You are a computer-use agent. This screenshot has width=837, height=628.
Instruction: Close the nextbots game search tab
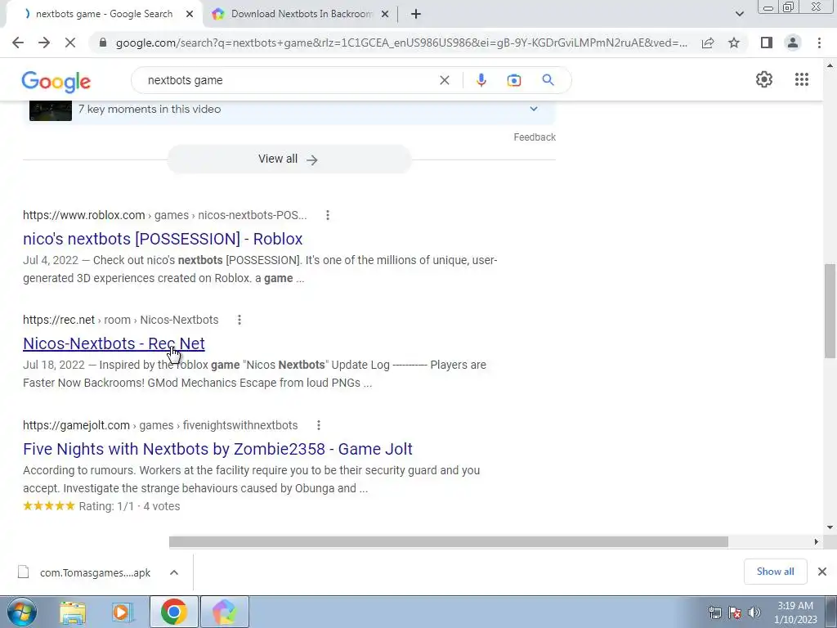[190, 15]
